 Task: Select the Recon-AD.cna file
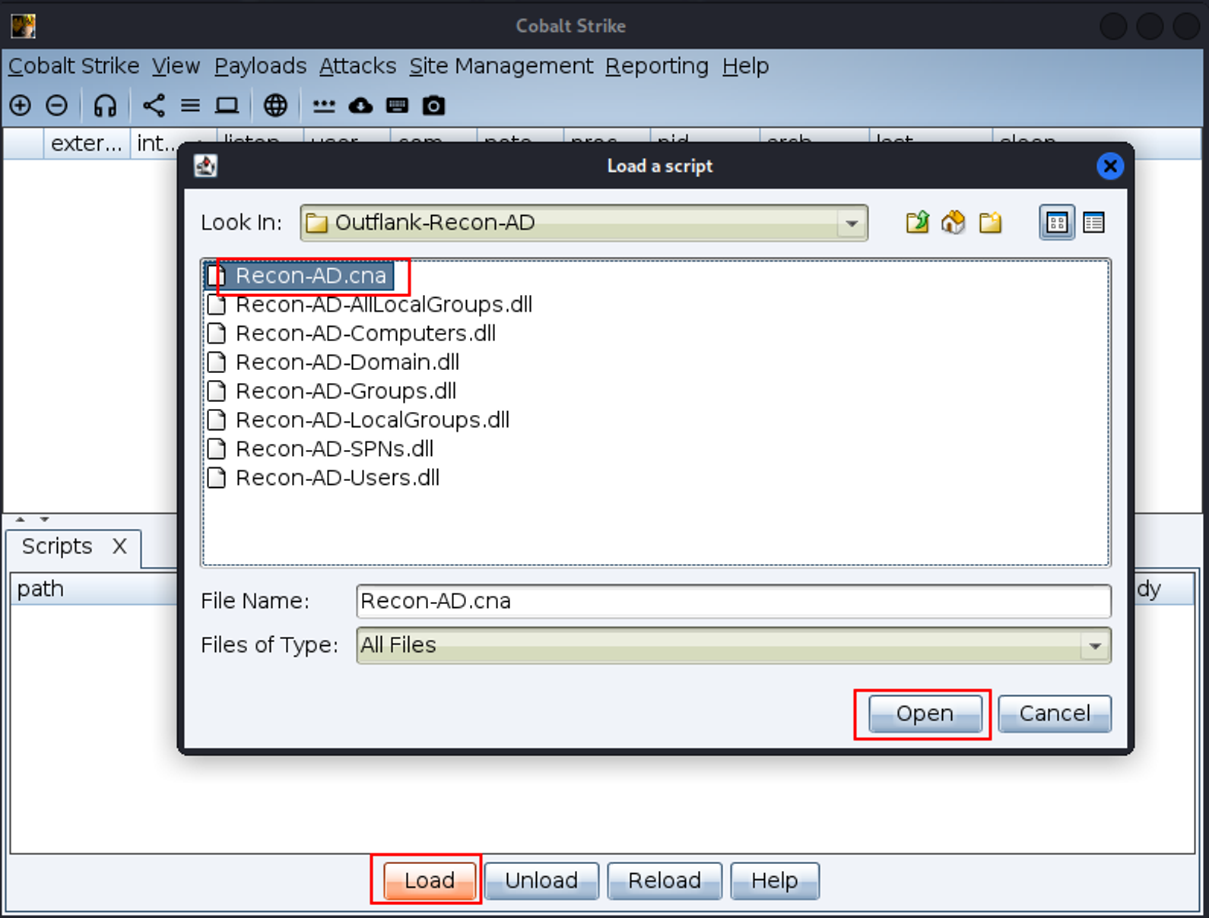tap(300, 276)
